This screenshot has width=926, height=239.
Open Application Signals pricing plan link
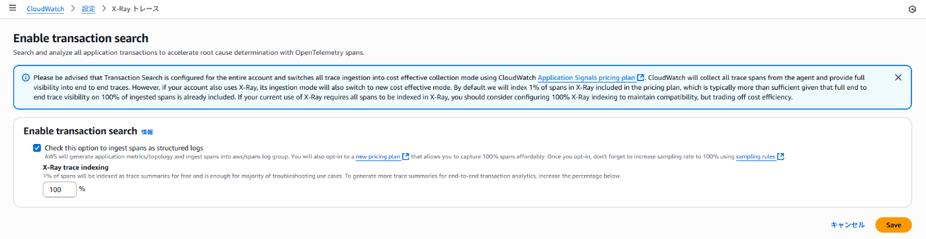(x=586, y=77)
